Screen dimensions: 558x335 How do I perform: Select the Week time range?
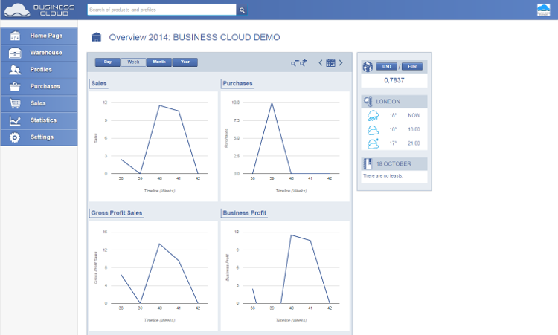133,62
